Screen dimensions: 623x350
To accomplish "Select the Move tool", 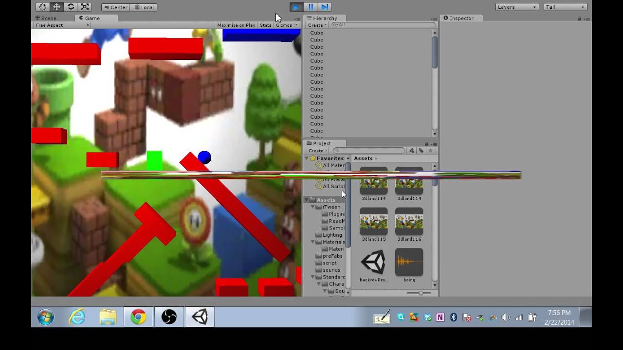I will point(56,7).
